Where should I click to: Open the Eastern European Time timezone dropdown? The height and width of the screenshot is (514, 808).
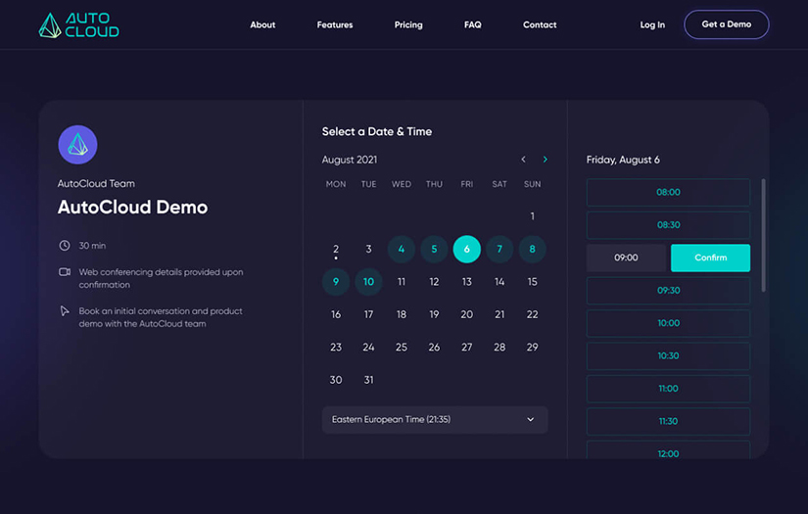[x=435, y=420]
